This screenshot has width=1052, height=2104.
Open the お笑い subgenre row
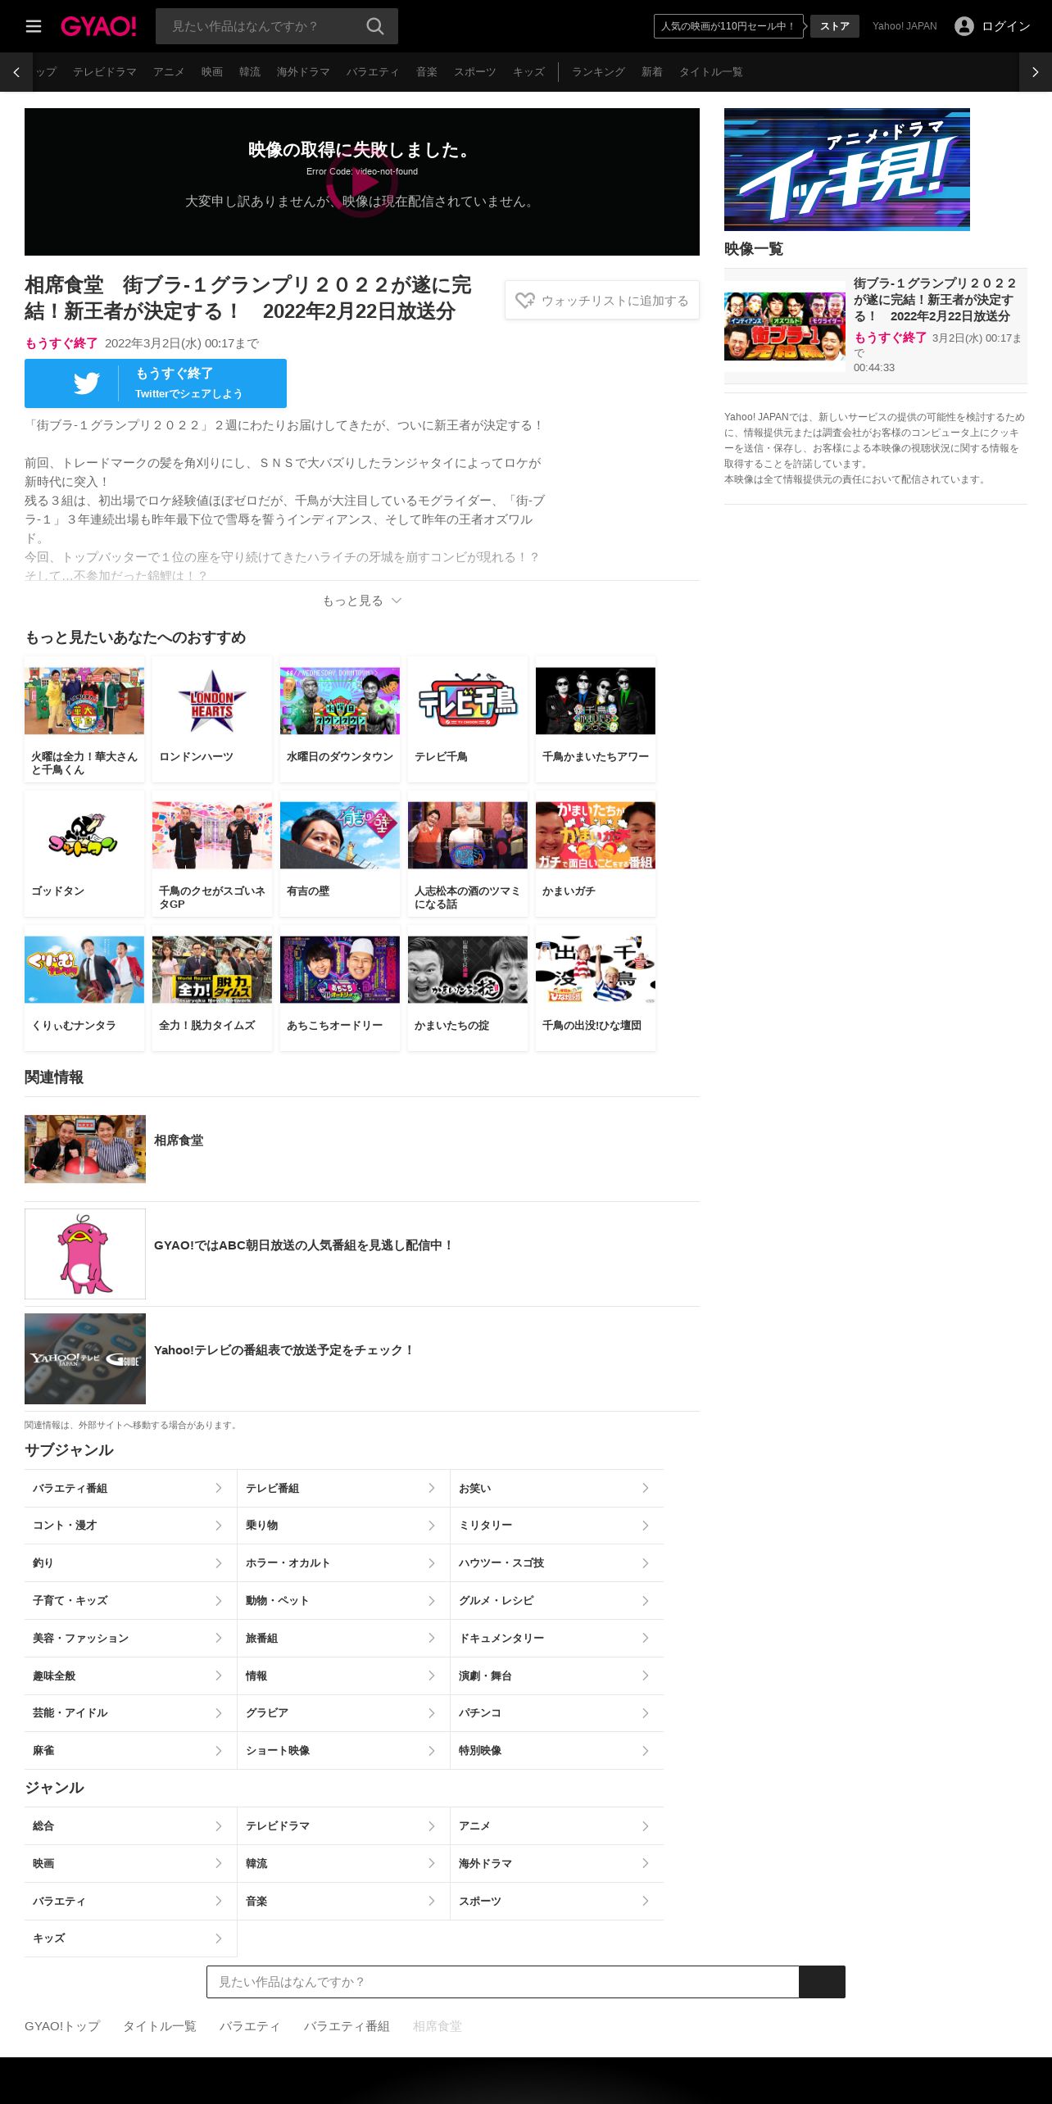click(x=557, y=1488)
